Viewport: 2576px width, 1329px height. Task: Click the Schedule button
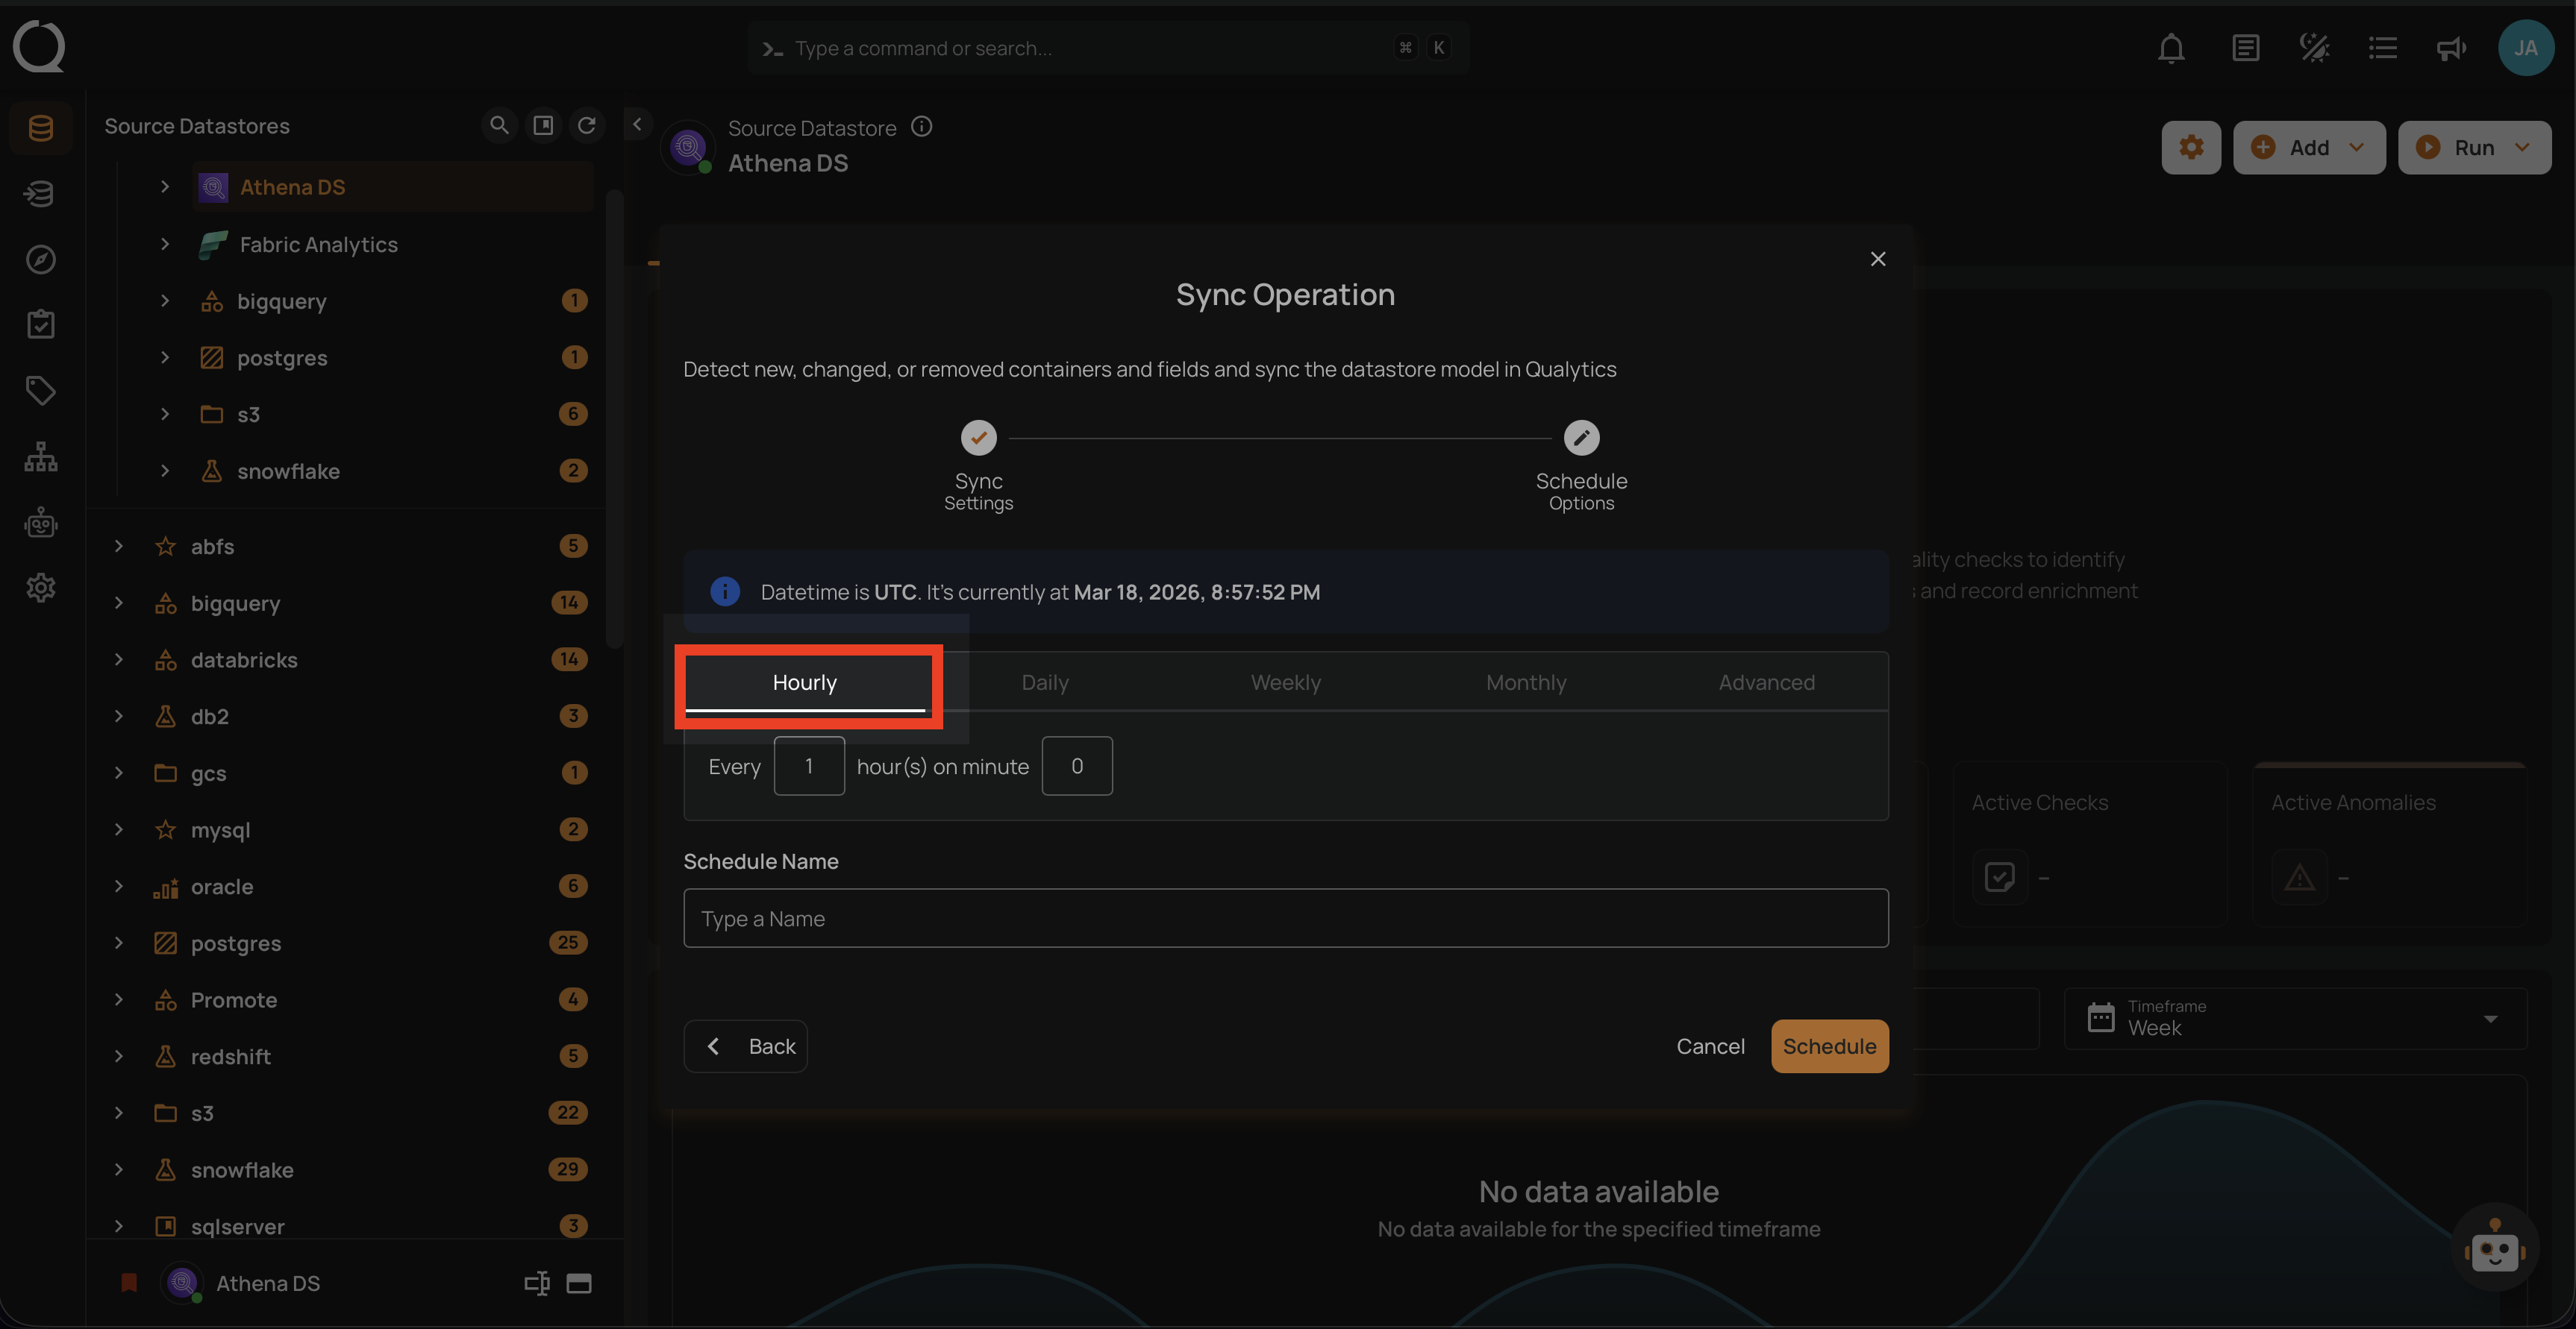click(1829, 1046)
